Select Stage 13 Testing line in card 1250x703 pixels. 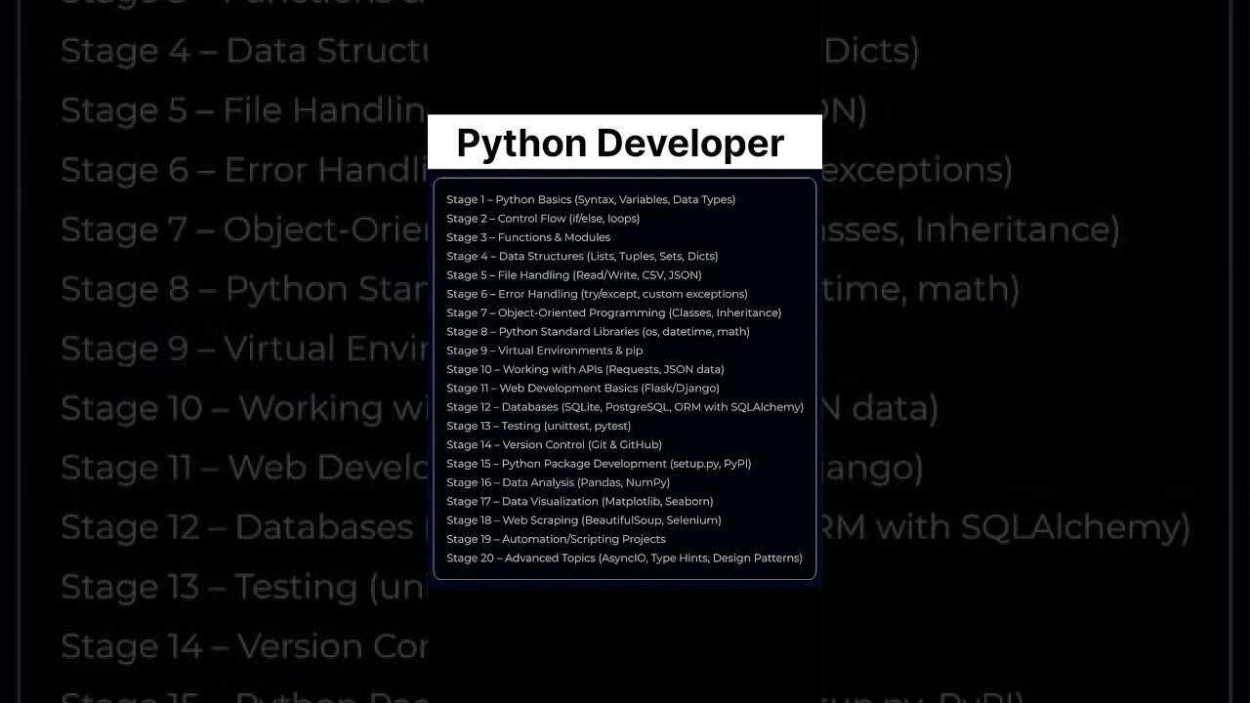click(538, 426)
